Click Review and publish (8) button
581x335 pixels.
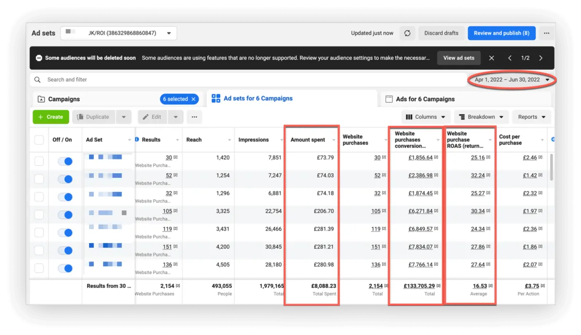click(x=502, y=33)
